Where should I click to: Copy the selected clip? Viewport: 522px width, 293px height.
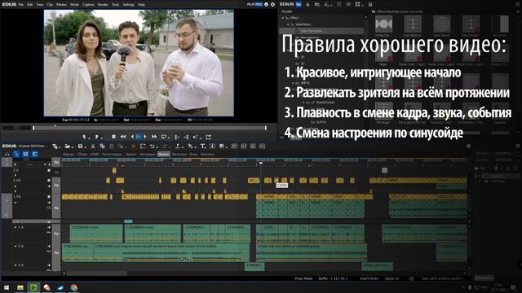click(x=102, y=146)
